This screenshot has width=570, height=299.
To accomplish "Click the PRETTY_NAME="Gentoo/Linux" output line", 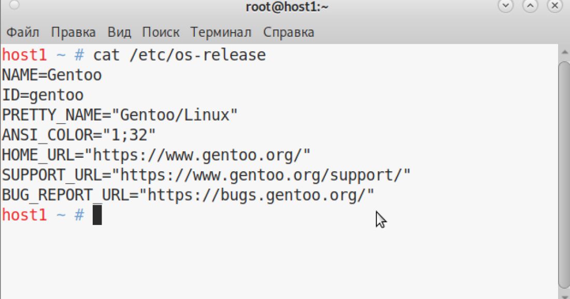I will coord(120,115).
